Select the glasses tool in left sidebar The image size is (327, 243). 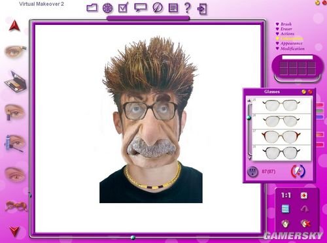click(x=16, y=206)
